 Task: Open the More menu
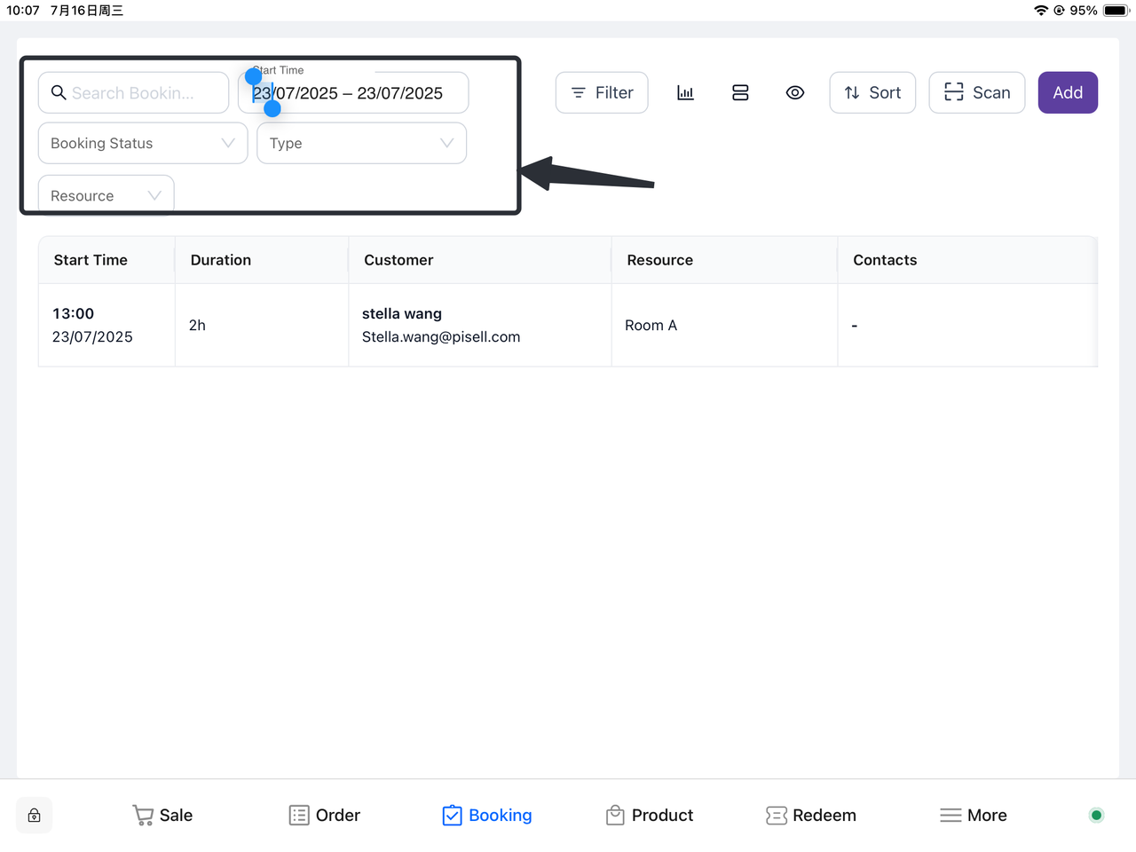[x=974, y=816]
